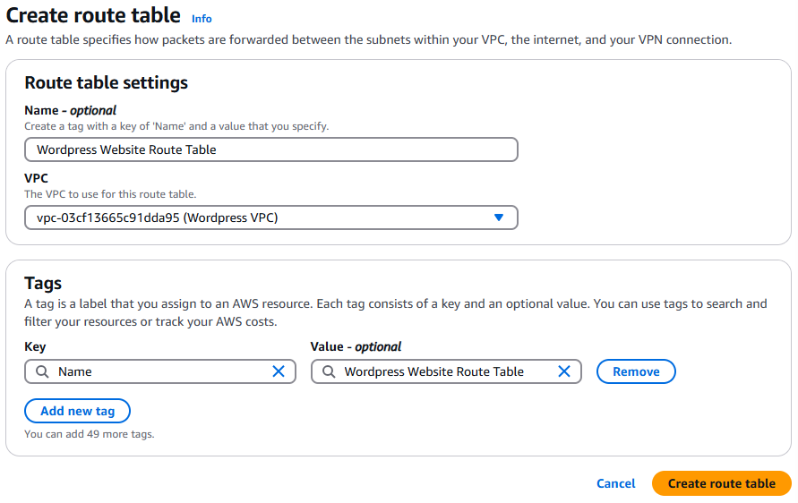Click the 'Route table settings' heading
798x503 pixels.
point(107,83)
